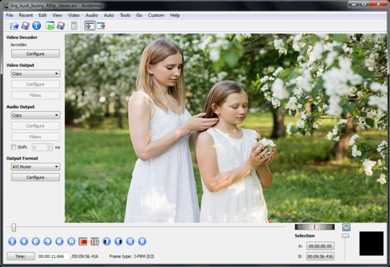Screen dimensions: 390x267
Task: Set selection end marker B
Action: click(95, 241)
